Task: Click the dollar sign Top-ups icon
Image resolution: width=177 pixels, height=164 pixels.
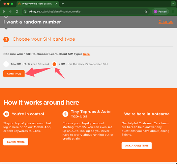Action: click(x=65, y=114)
